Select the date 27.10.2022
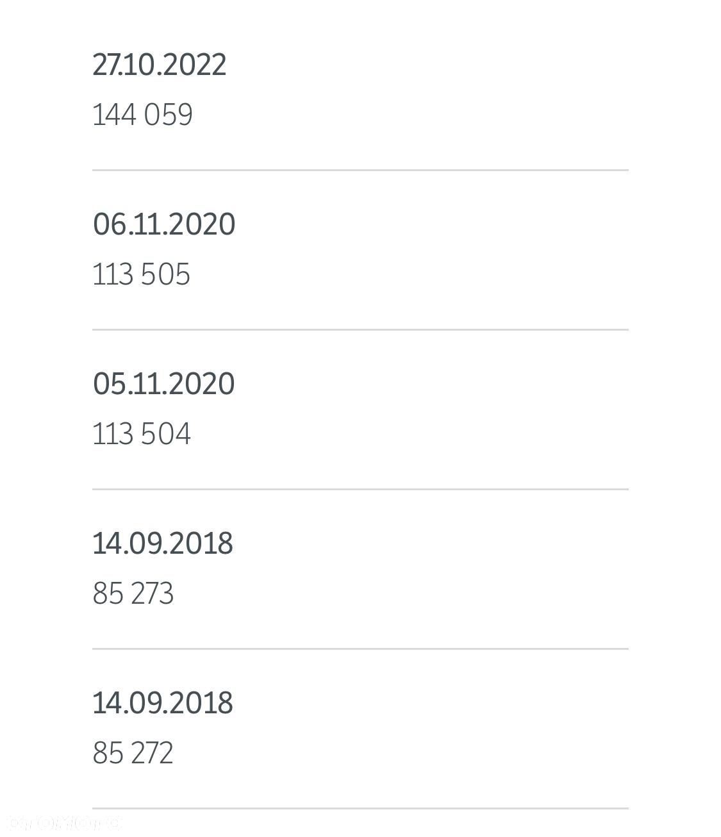The width and height of the screenshot is (721, 837). pyautogui.click(x=160, y=65)
